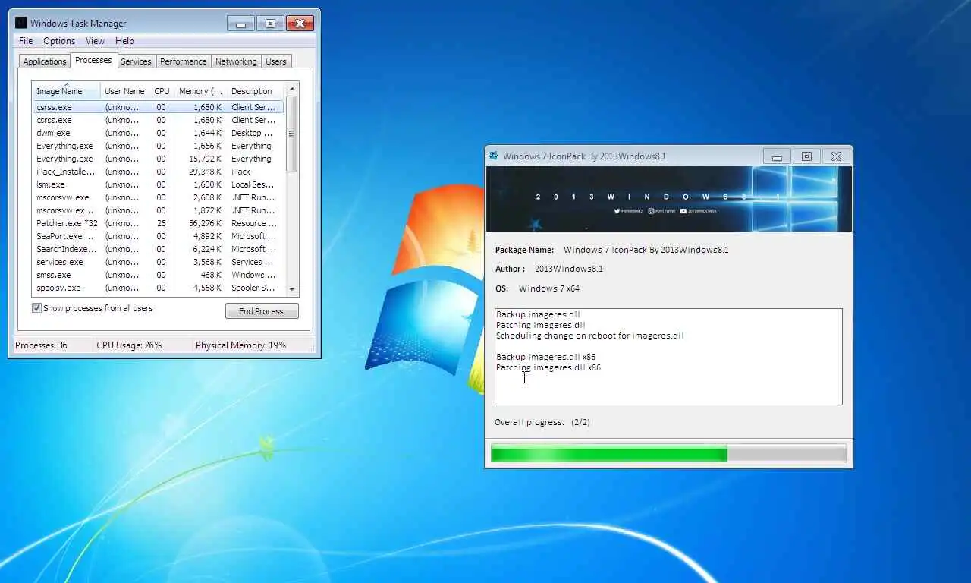Select the spoolsv.exe process row

pos(159,288)
